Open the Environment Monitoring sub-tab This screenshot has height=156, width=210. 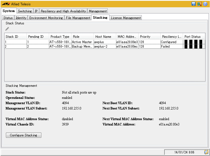click(x=46, y=18)
